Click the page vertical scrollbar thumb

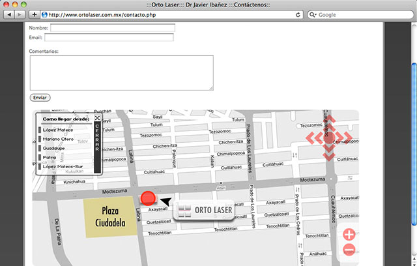coord(414,143)
